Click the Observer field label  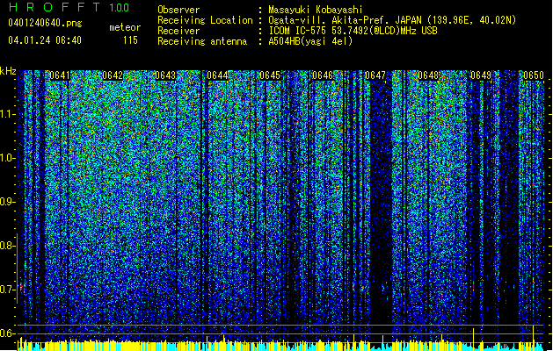pos(178,10)
